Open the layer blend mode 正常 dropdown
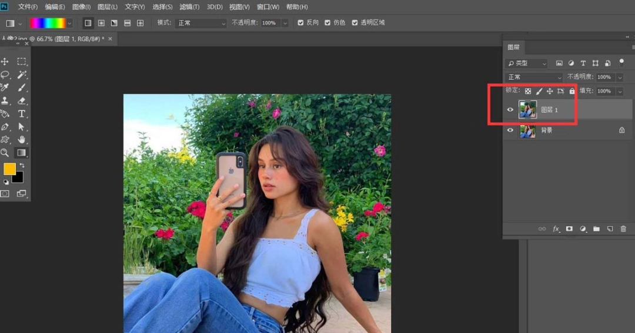Screen dimensions: 635x333 [534, 77]
